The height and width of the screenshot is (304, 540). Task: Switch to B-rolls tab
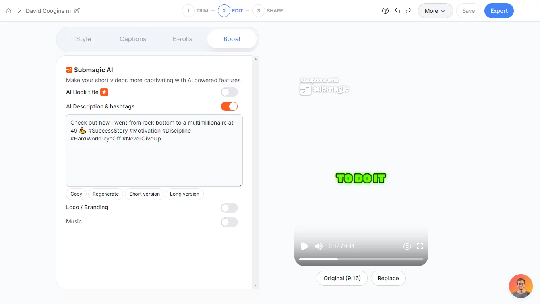[x=182, y=39]
